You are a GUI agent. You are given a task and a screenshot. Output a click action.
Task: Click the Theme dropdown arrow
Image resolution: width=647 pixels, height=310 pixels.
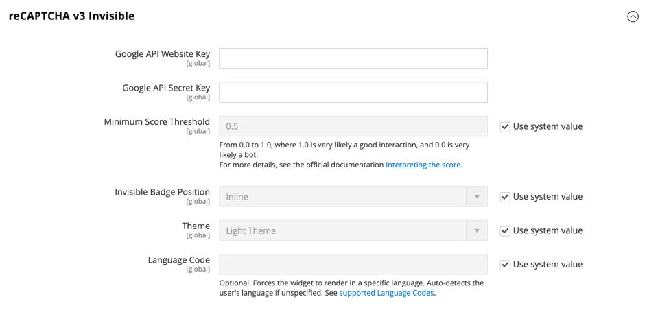click(477, 230)
